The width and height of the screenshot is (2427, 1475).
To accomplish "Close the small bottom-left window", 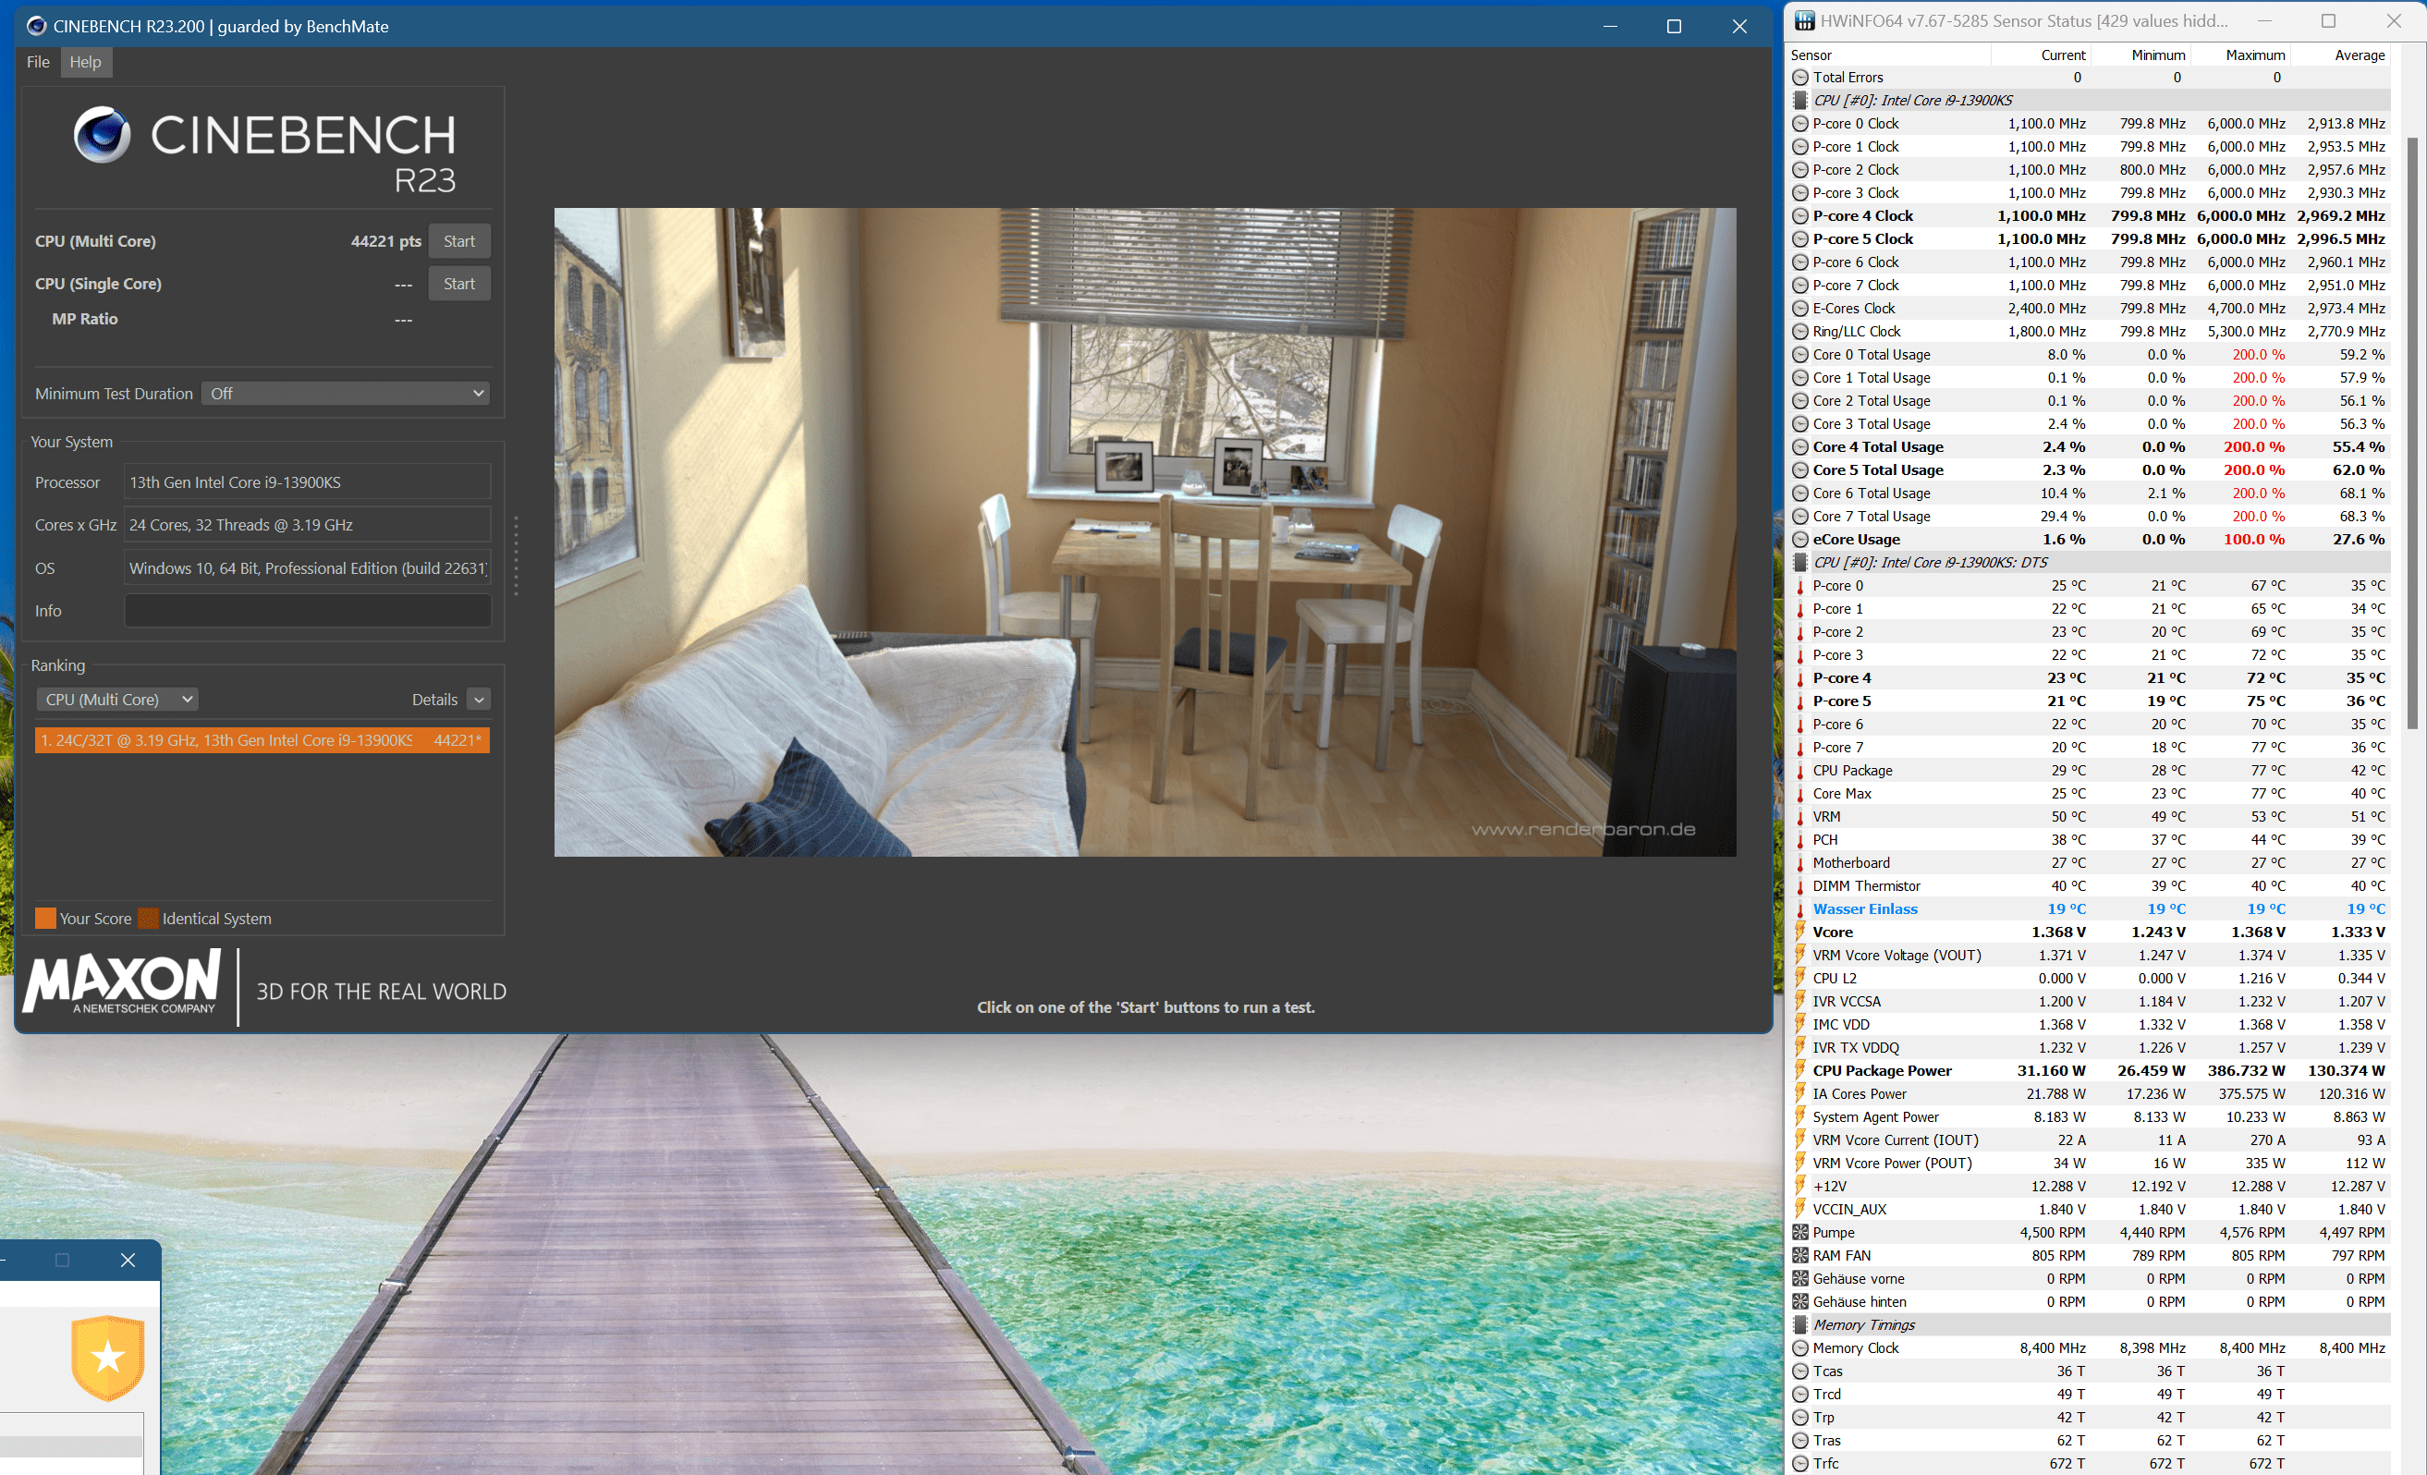I will [127, 1261].
